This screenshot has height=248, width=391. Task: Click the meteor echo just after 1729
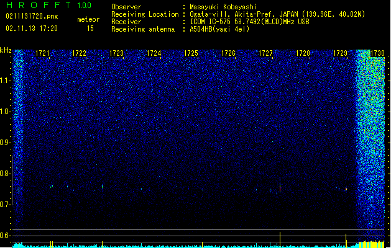[x=346, y=189]
